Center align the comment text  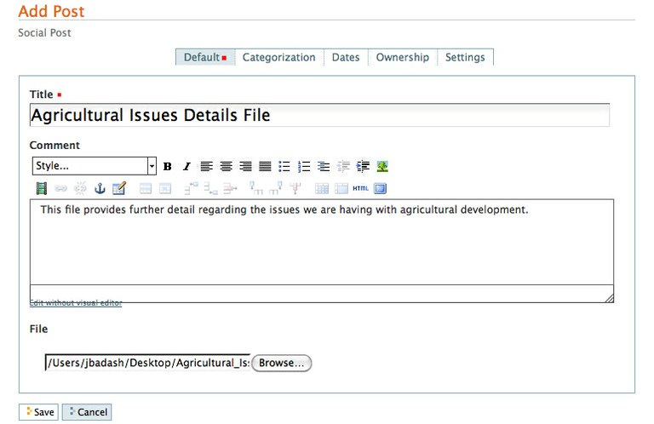[x=226, y=166]
